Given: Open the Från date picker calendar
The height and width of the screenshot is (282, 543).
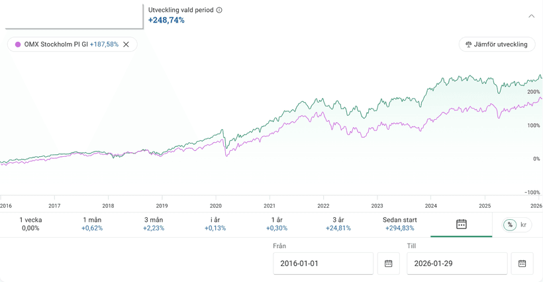Looking at the screenshot, I should 389,263.
